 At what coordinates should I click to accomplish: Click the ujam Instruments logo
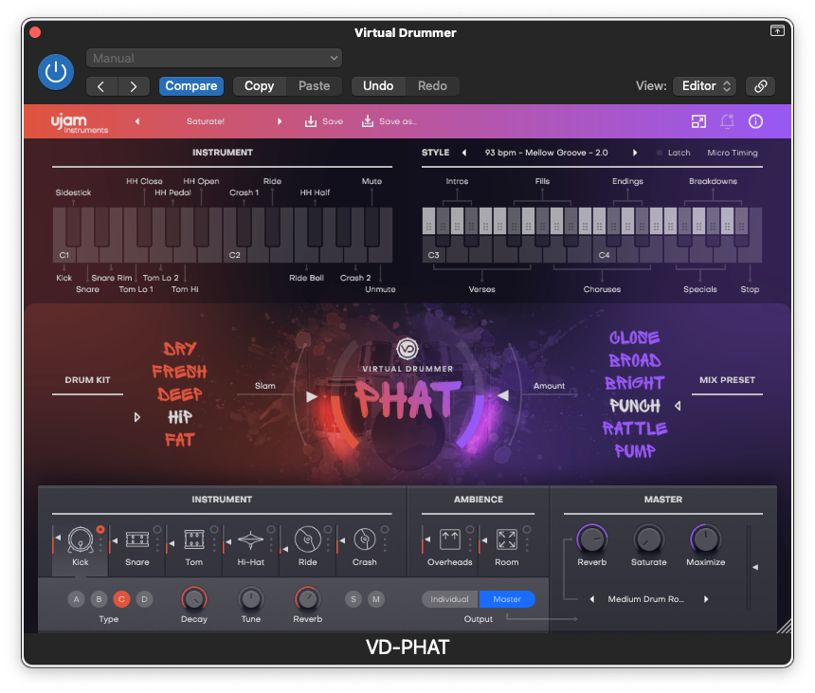pos(79,124)
